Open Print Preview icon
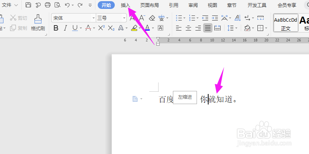The height and width of the screenshot is (154, 309). click(x=57, y=5)
